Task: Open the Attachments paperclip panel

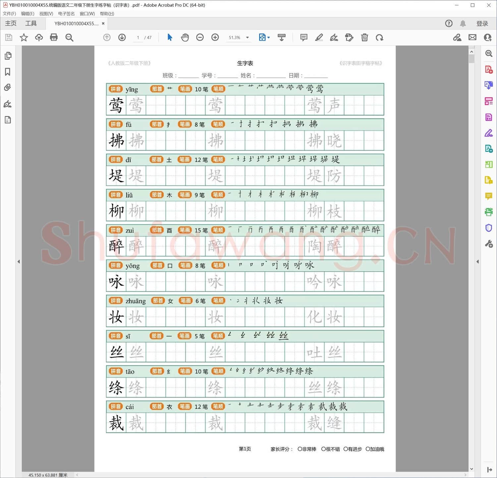Action: 8,87
